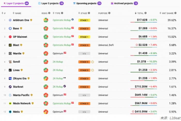Image resolution: width=181 pixels, height=121 pixels.
Task: Click the Linea logo icon
Action: (10, 70)
